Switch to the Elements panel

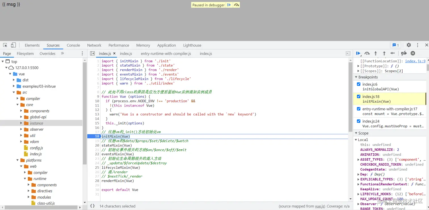tap(32, 45)
